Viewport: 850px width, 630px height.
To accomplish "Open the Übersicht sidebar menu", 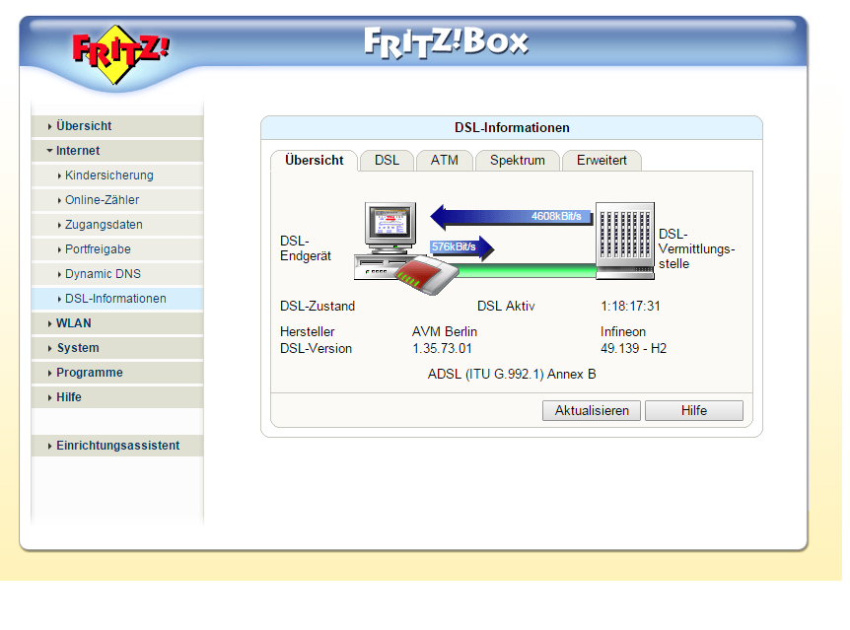I will tap(117, 126).
